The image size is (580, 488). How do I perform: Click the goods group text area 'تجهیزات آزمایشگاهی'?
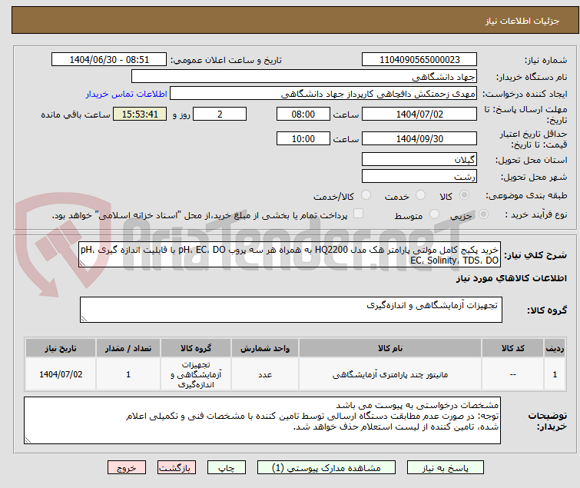click(290, 310)
